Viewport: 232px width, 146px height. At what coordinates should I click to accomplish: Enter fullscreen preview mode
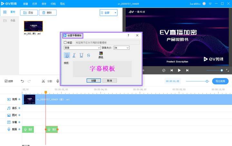(227, 70)
